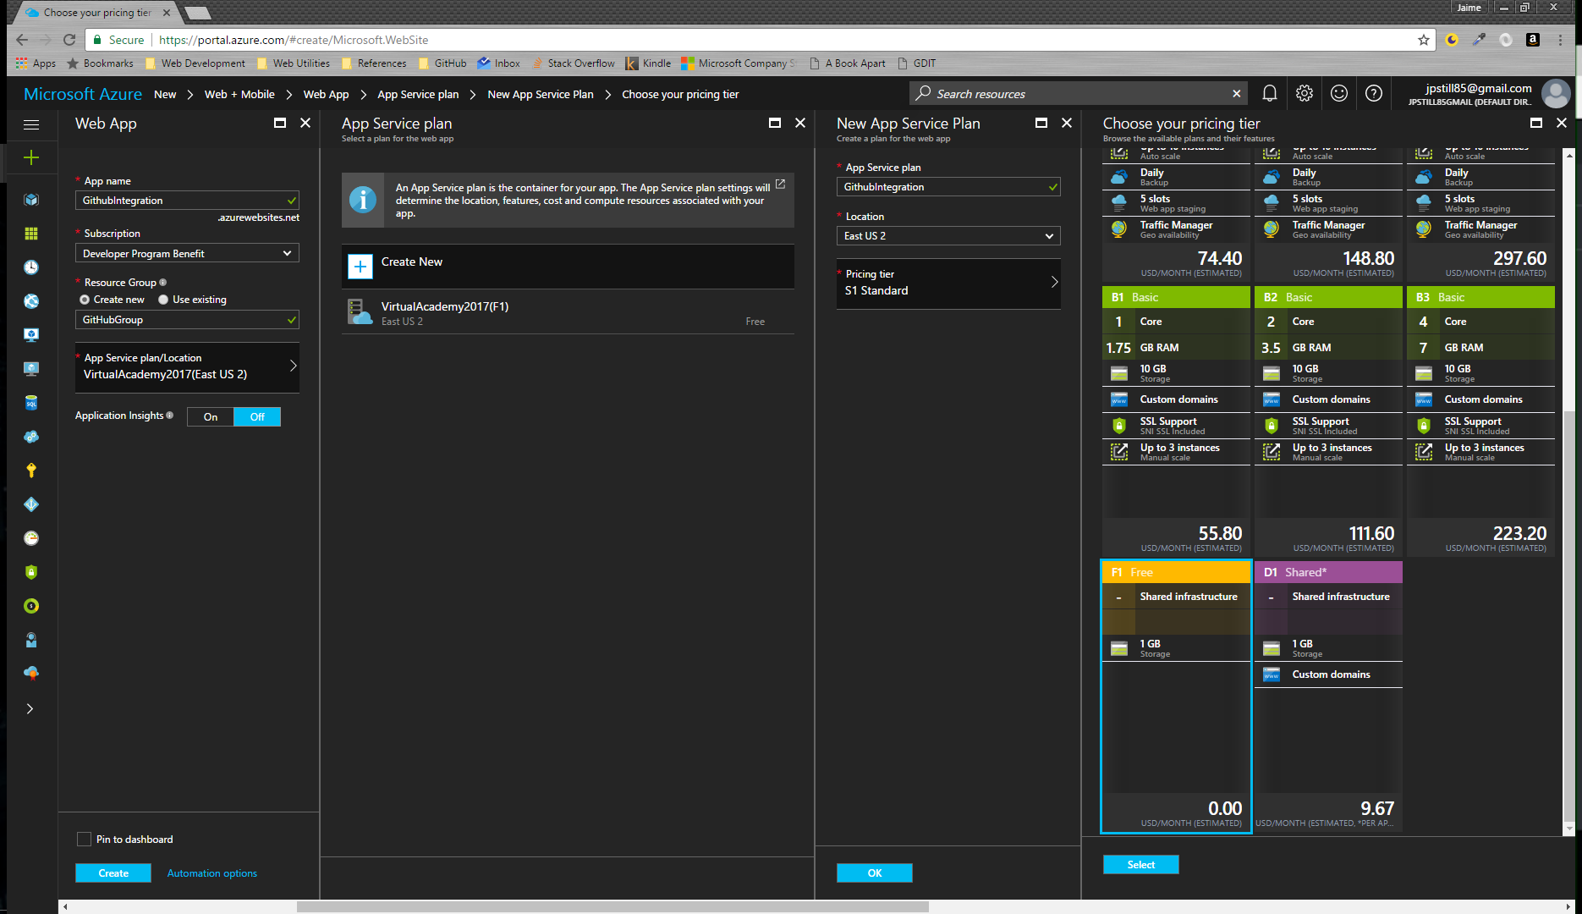Open the Automation options link
Viewport: 1582px width, 914px height.
[x=212, y=873]
